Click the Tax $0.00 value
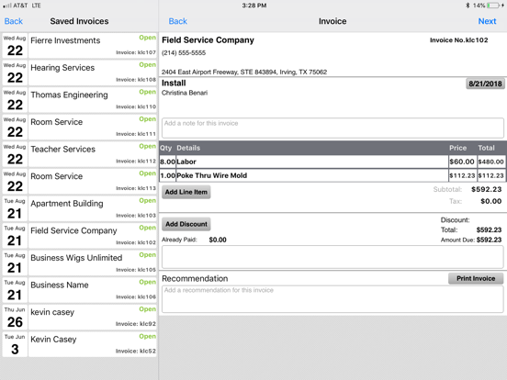This screenshot has width=507, height=380. [490, 201]
